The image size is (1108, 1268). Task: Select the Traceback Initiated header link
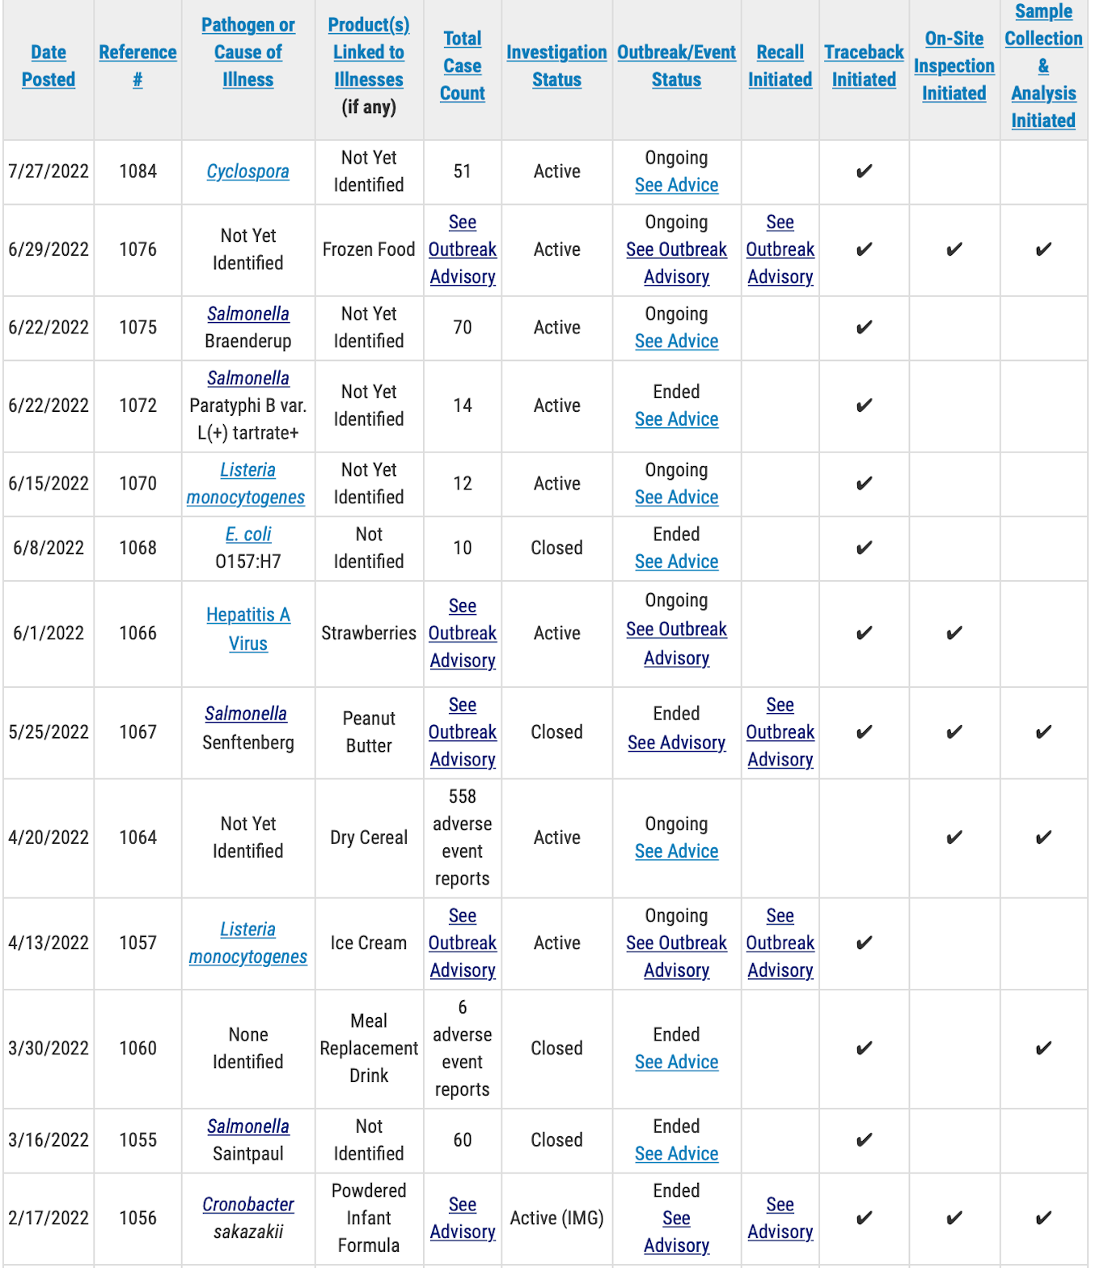click(x=864, y=66)
